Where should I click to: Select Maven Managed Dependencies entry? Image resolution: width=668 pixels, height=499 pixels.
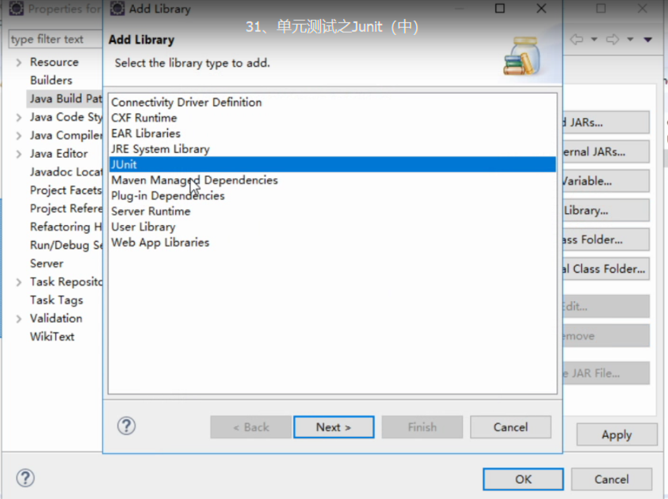pos(332,180)
